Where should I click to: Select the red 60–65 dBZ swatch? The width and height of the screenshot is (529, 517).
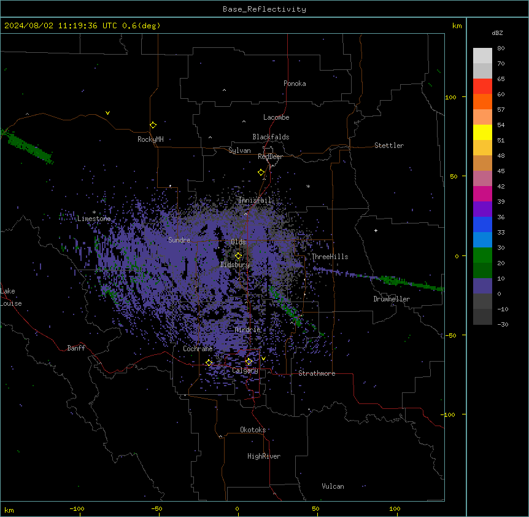tap(482, 87)
